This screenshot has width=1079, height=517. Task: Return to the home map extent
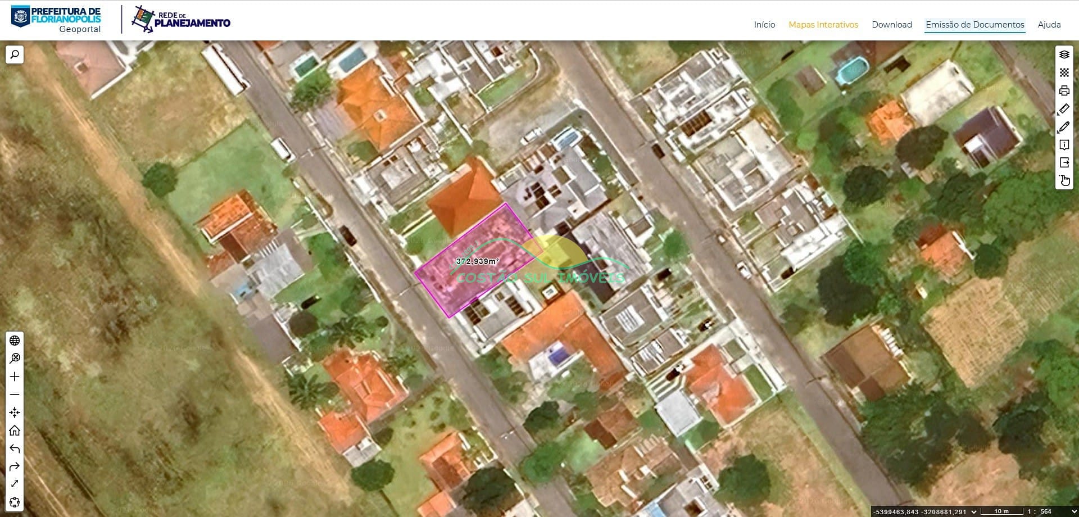coord(15,430)
